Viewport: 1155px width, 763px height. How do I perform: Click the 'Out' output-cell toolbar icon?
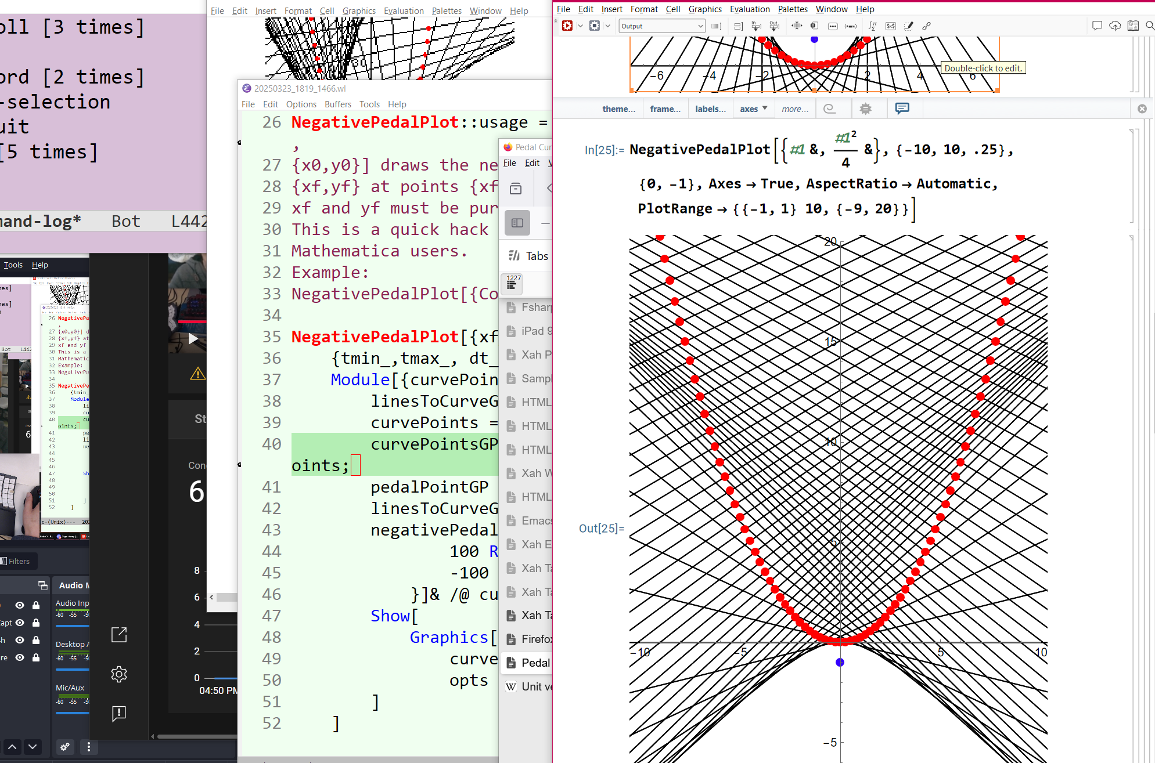tap(774, 26)
